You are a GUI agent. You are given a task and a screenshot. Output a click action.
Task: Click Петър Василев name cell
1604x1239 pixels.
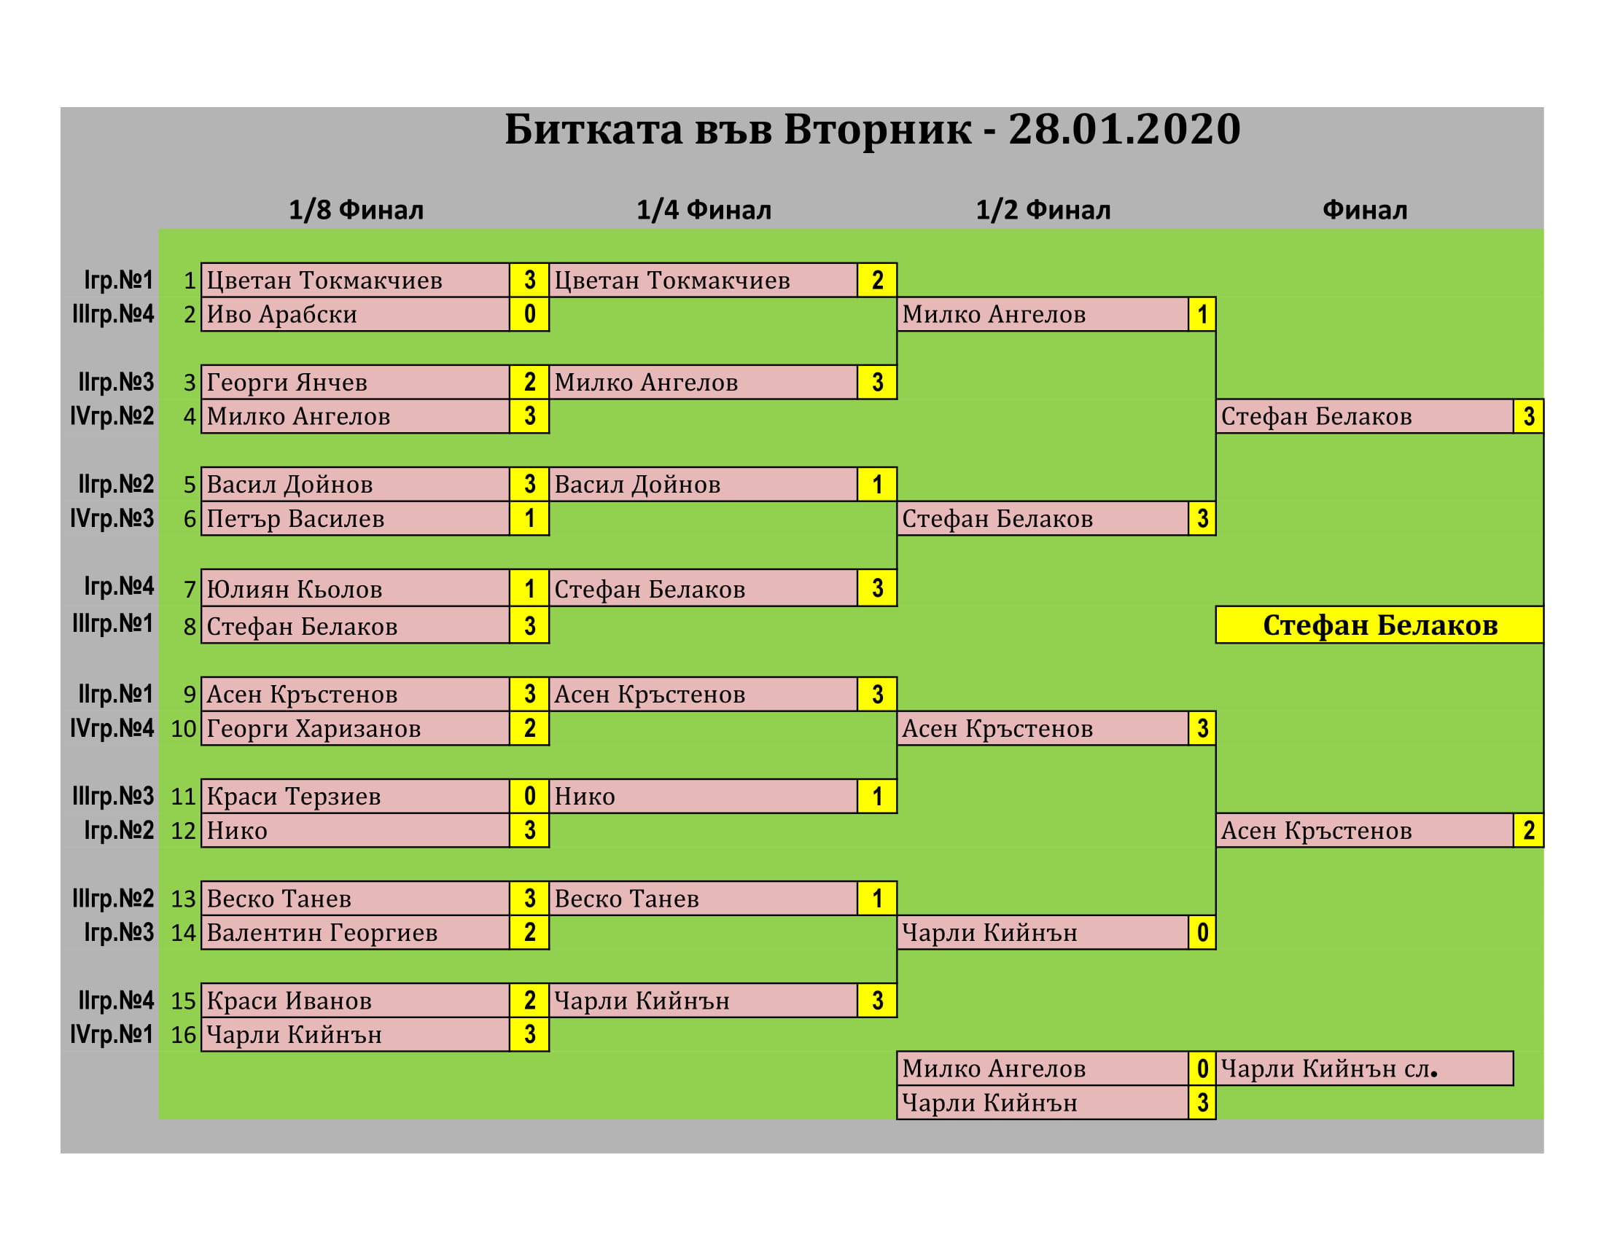(x=355, y=519)
